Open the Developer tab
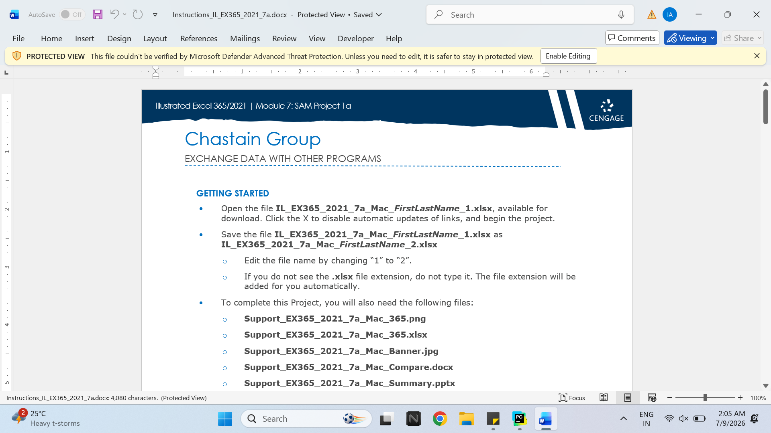 tap(356, 38)
